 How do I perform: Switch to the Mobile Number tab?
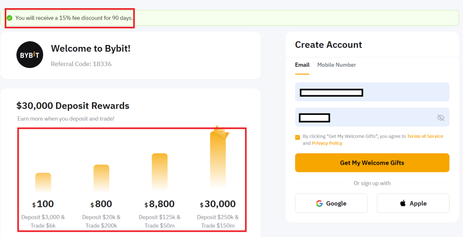click(336, 65)
